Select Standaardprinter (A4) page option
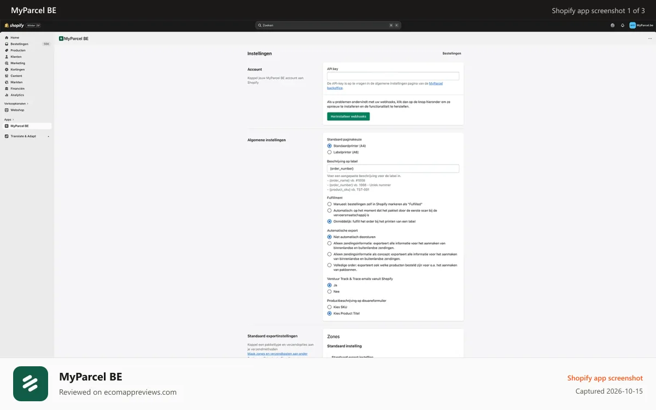This screenshot has height=410, width=656. (x=329, y=146)
